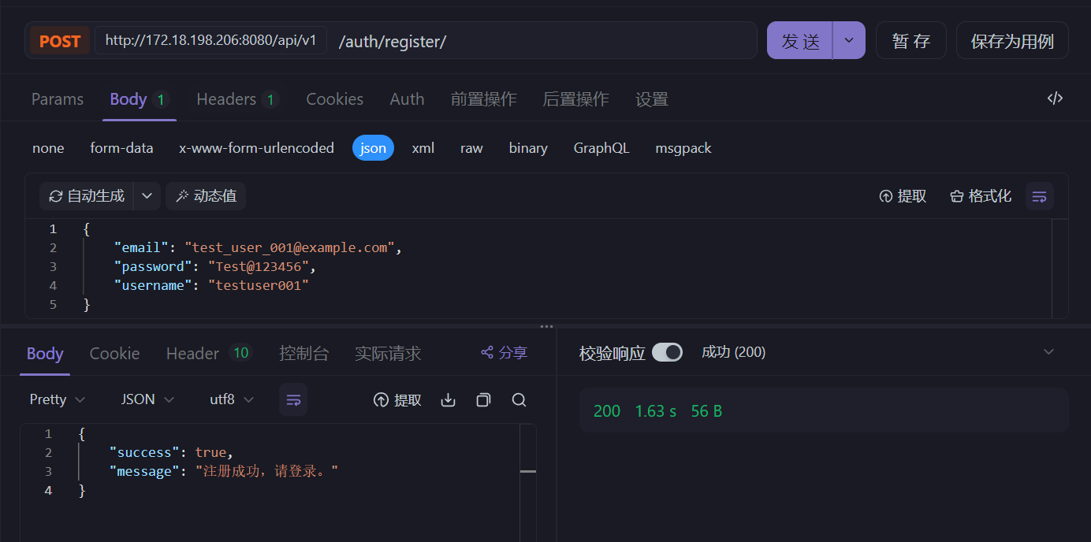Image resolution: width=1091 pixels, height=542 pixels.
Task: Open the code generation icon
Action: click(1055, 98)
